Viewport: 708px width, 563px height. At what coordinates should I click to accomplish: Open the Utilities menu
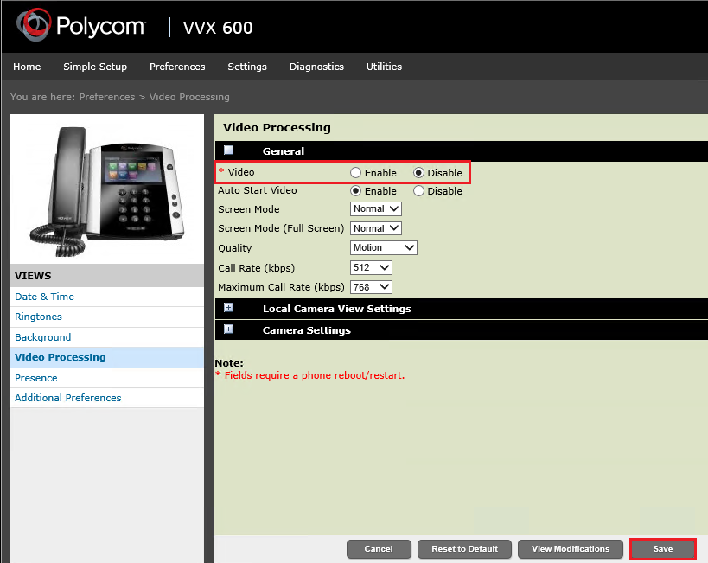click(x=384, y=67)
